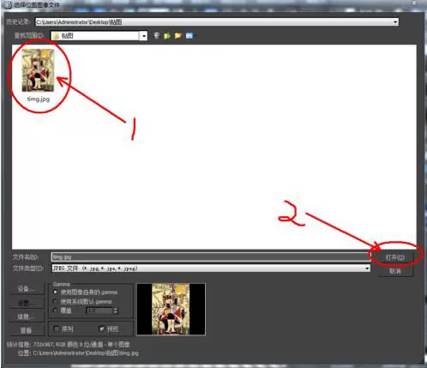Screen dimensions: 427x368
Task: Open the Info (信息...) button
Action: coord(27,317)
